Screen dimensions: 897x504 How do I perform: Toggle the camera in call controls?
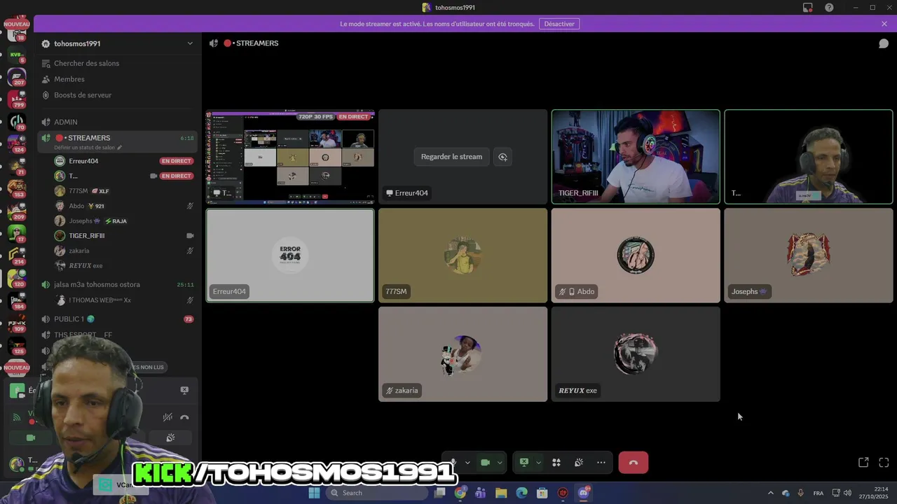(x=484, y=463)
